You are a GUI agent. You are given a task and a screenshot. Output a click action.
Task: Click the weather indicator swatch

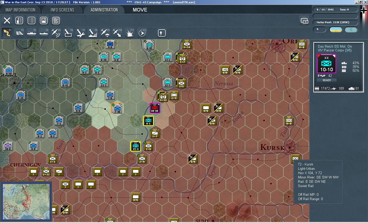[336, 30]
